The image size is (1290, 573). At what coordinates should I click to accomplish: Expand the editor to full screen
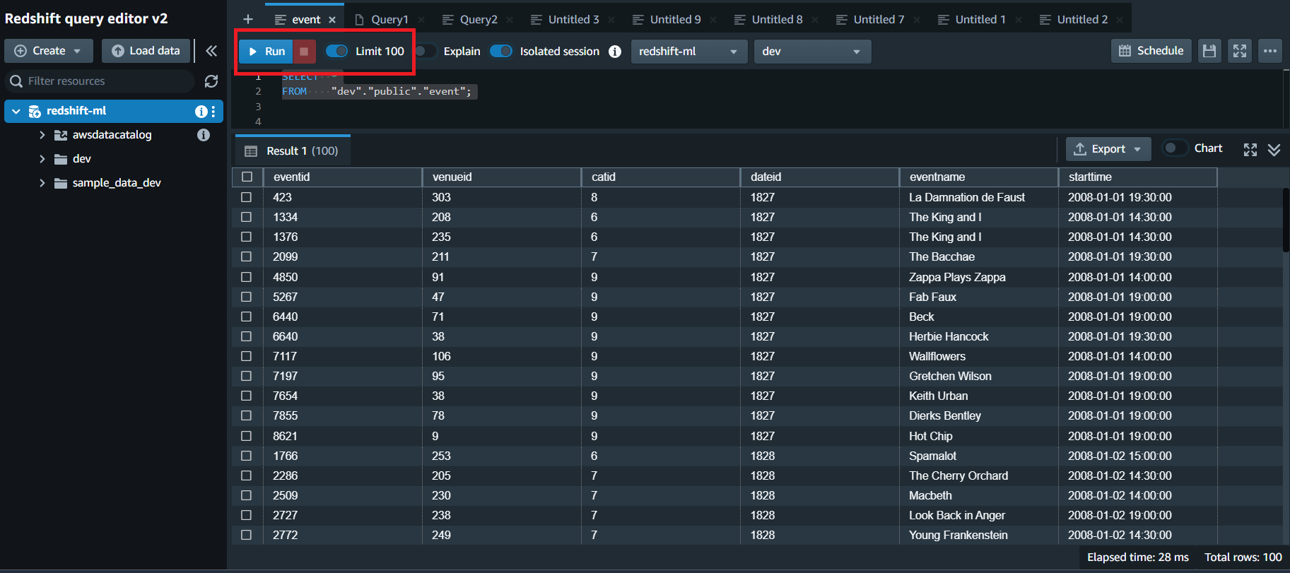tap(1240, 51)
